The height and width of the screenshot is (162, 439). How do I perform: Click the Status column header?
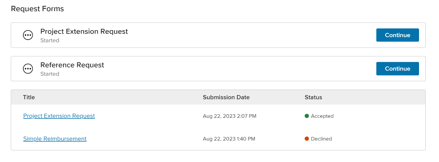313,97
